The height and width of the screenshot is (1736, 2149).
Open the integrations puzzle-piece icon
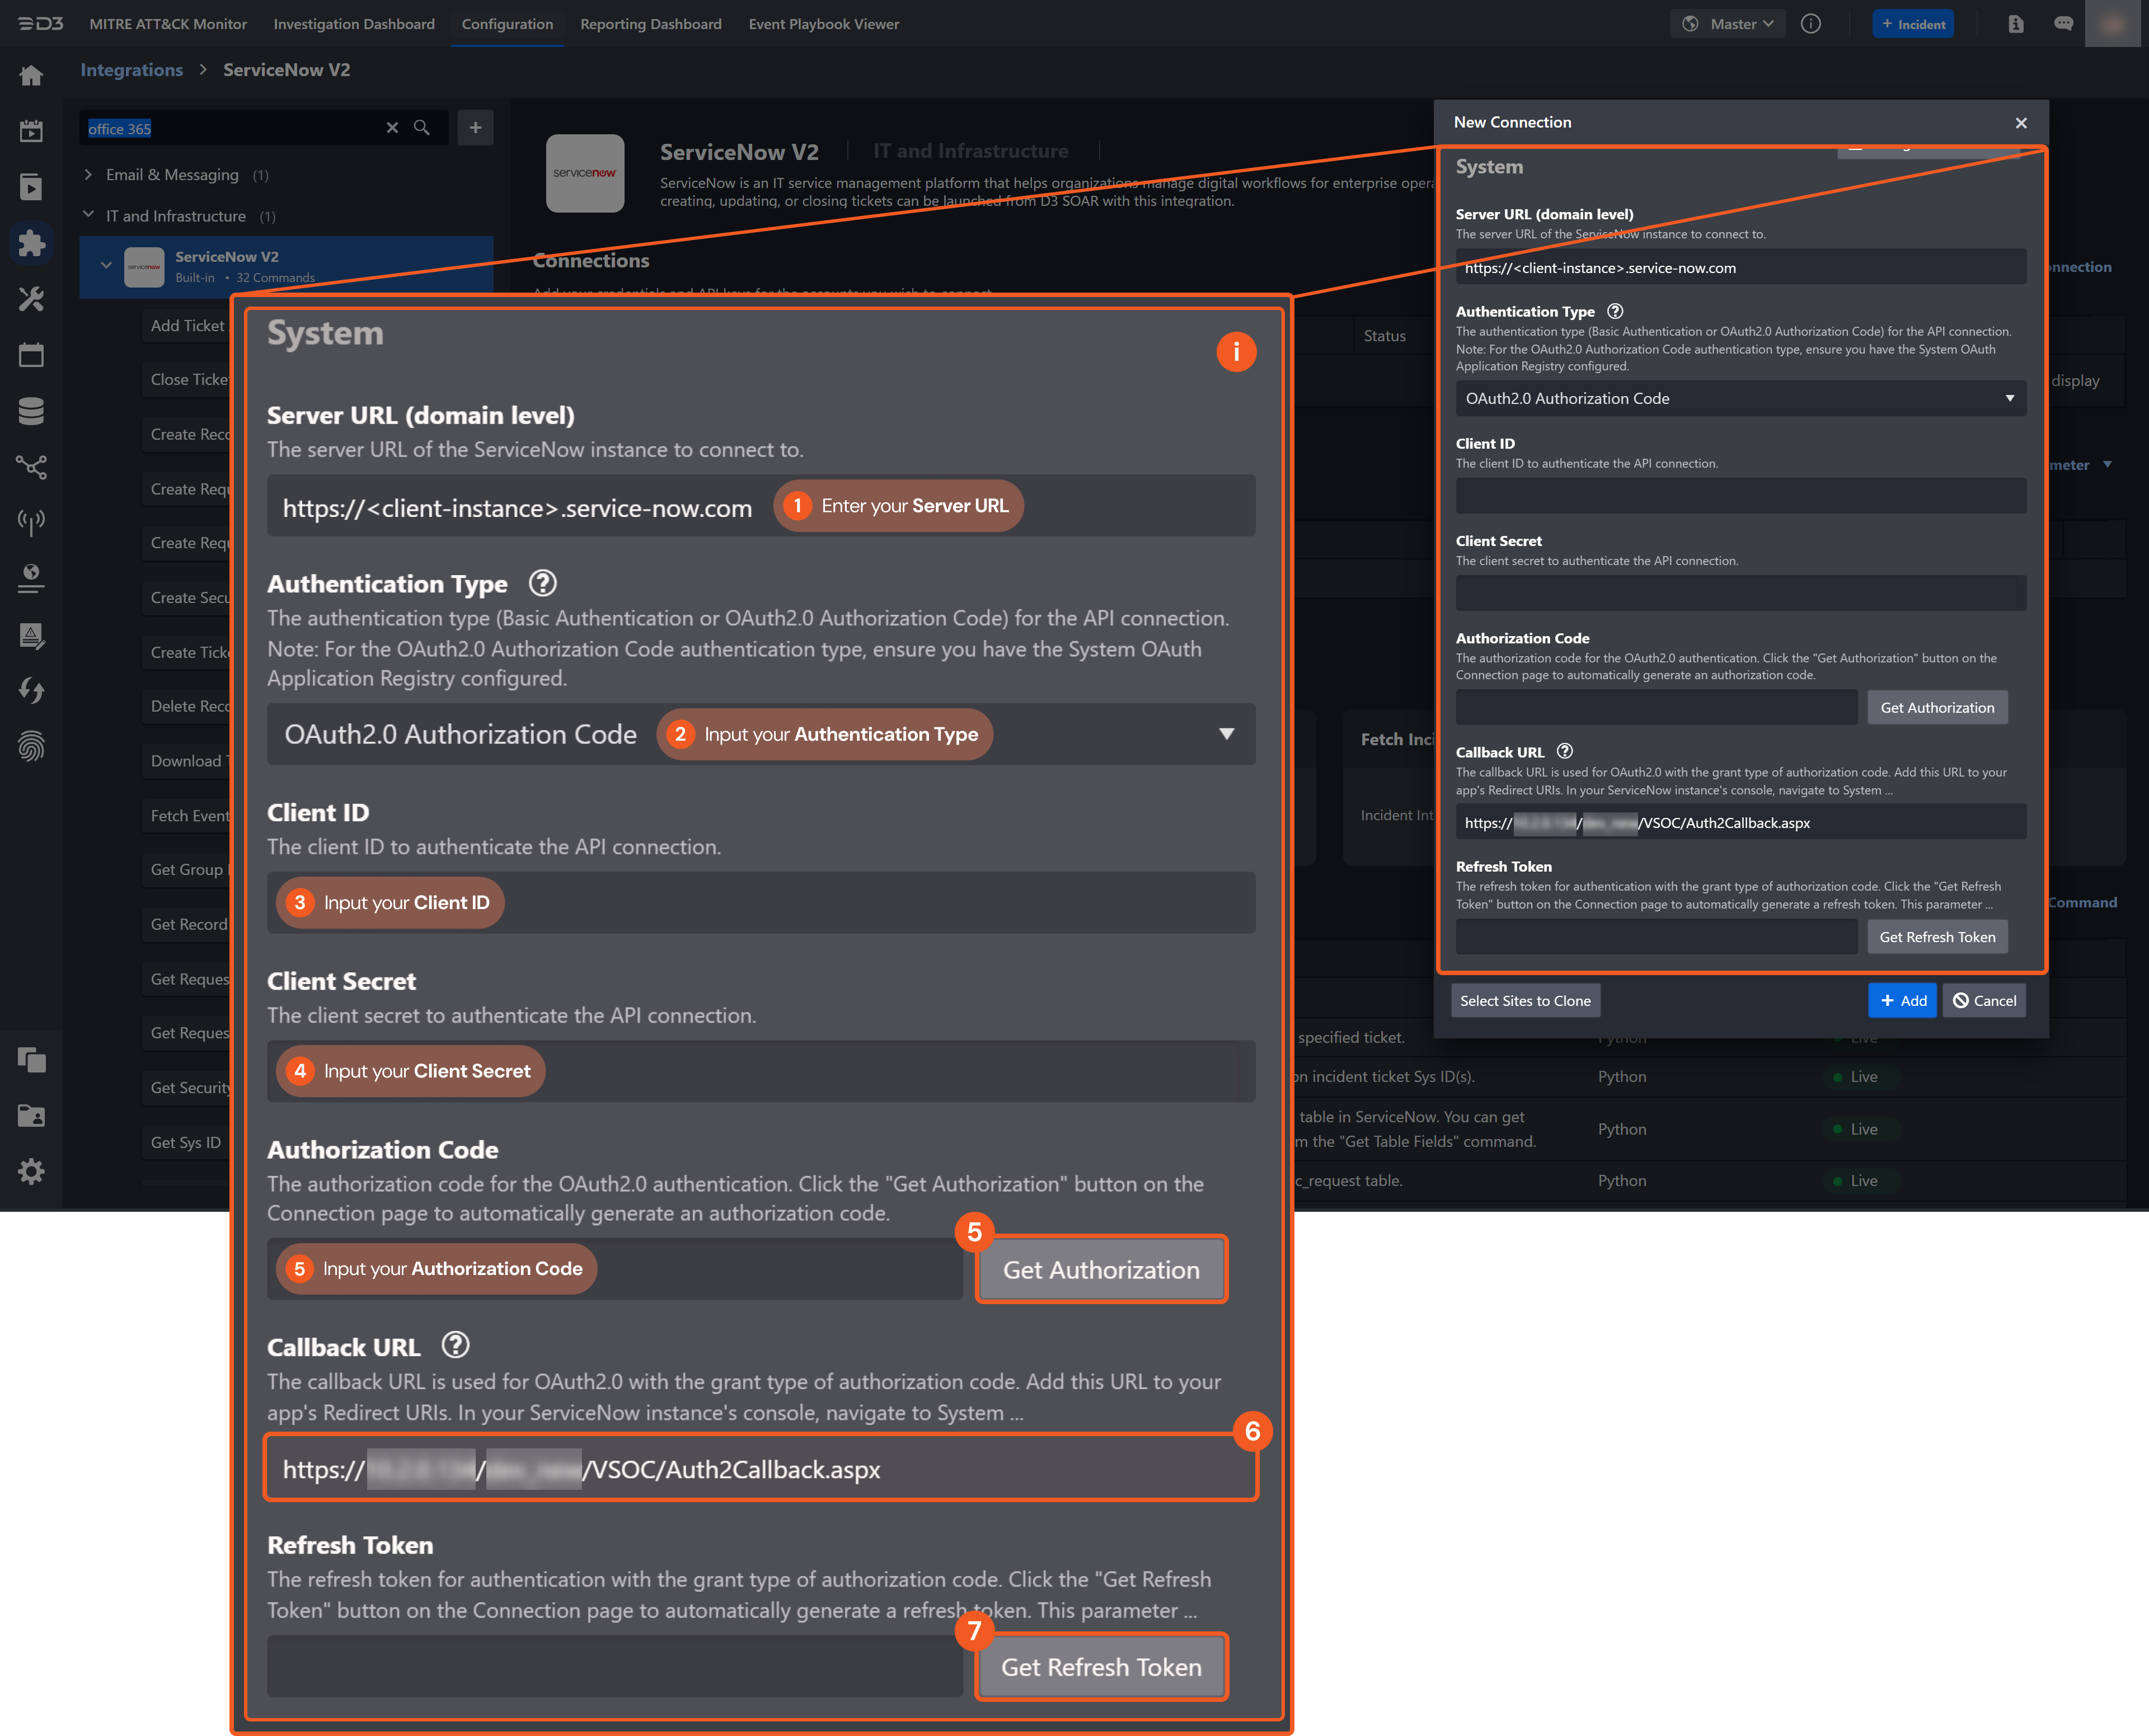(x=31, y=243)
